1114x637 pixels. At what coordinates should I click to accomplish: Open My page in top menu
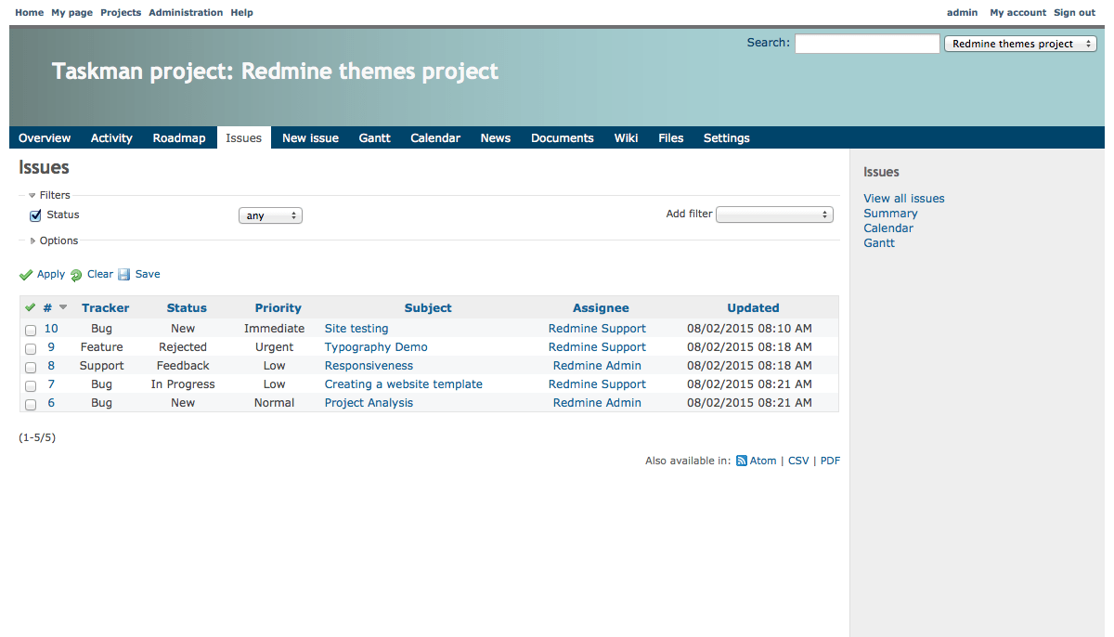click(71, 12)
